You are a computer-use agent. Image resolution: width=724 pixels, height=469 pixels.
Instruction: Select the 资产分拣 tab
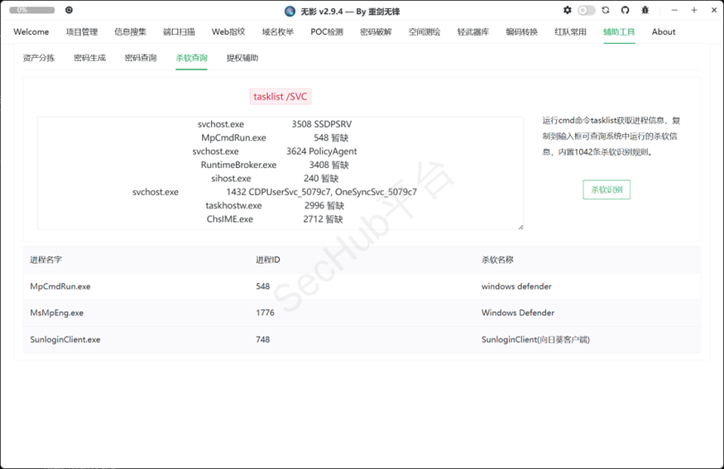39,58
